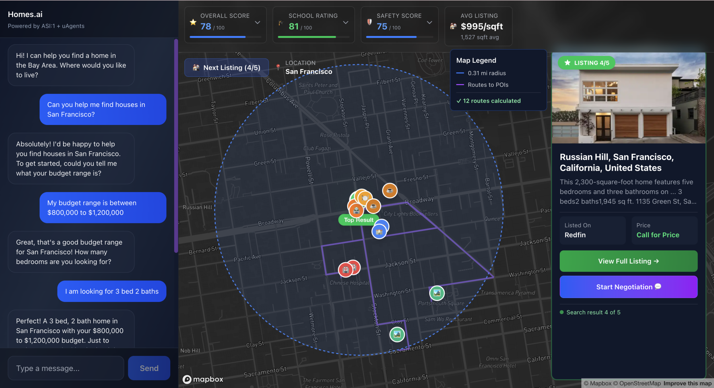Click the 24-hour store marker
This screenshot has width=714, height=388.
(x=356, y=210)
